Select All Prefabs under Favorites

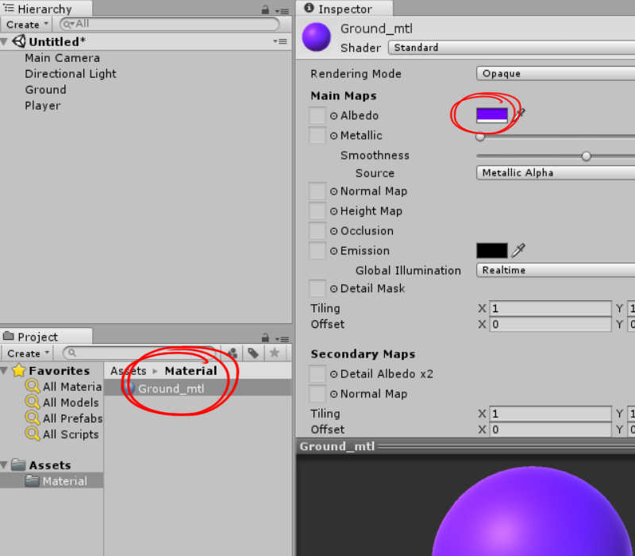72,419
